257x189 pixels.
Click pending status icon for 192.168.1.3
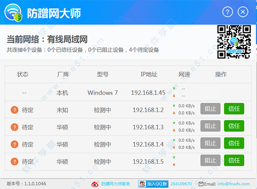(15, 127)
